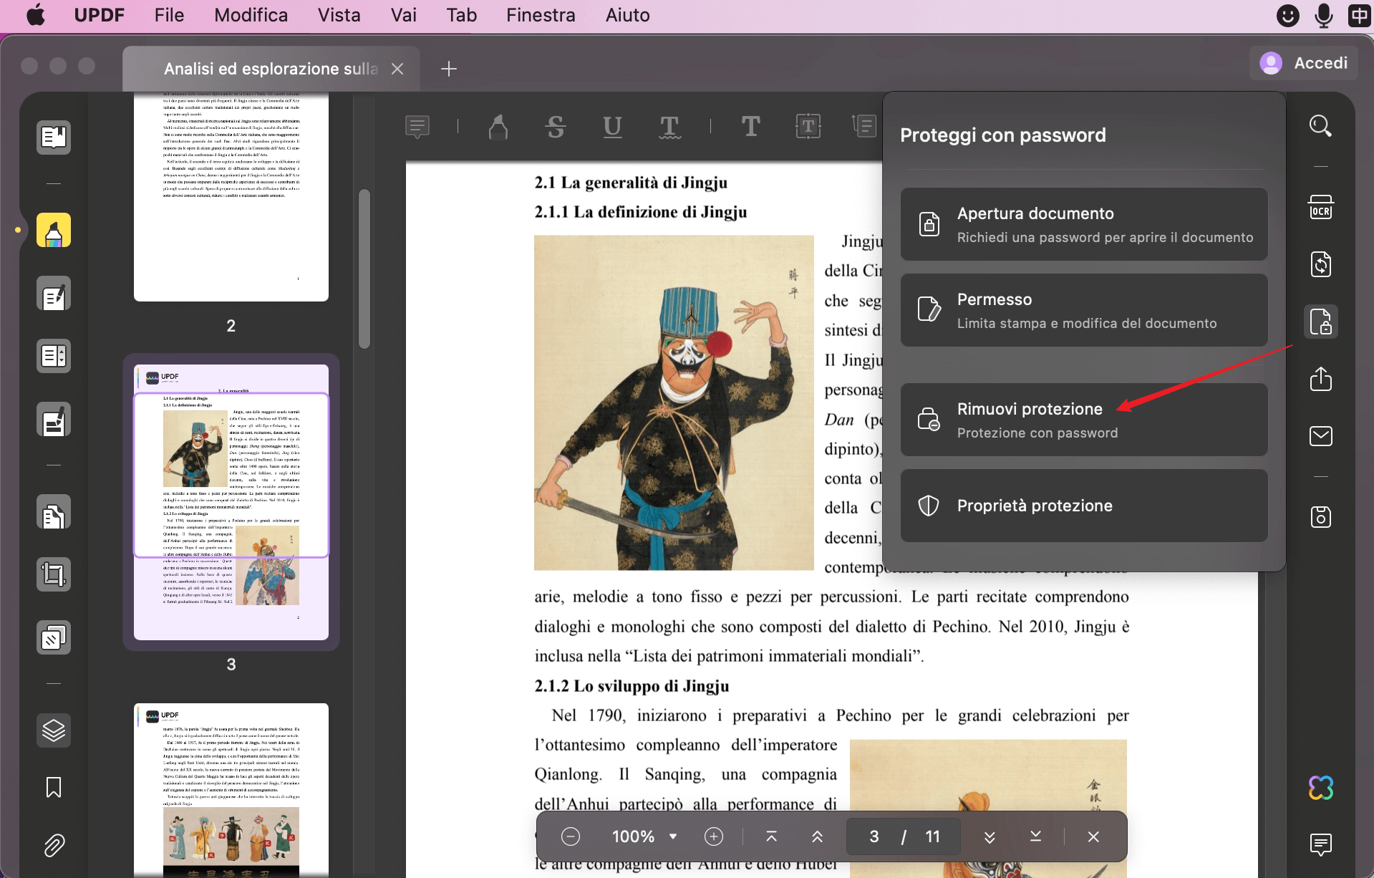
Task: Open Proprietà protezione
Action: click(x=1084, y=506)
